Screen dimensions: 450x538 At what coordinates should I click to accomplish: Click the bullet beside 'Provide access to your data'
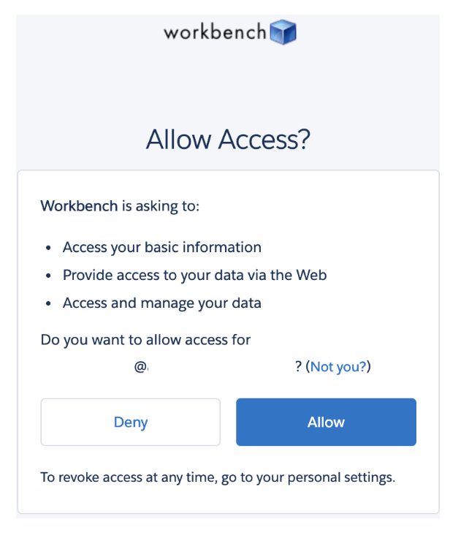48,275
